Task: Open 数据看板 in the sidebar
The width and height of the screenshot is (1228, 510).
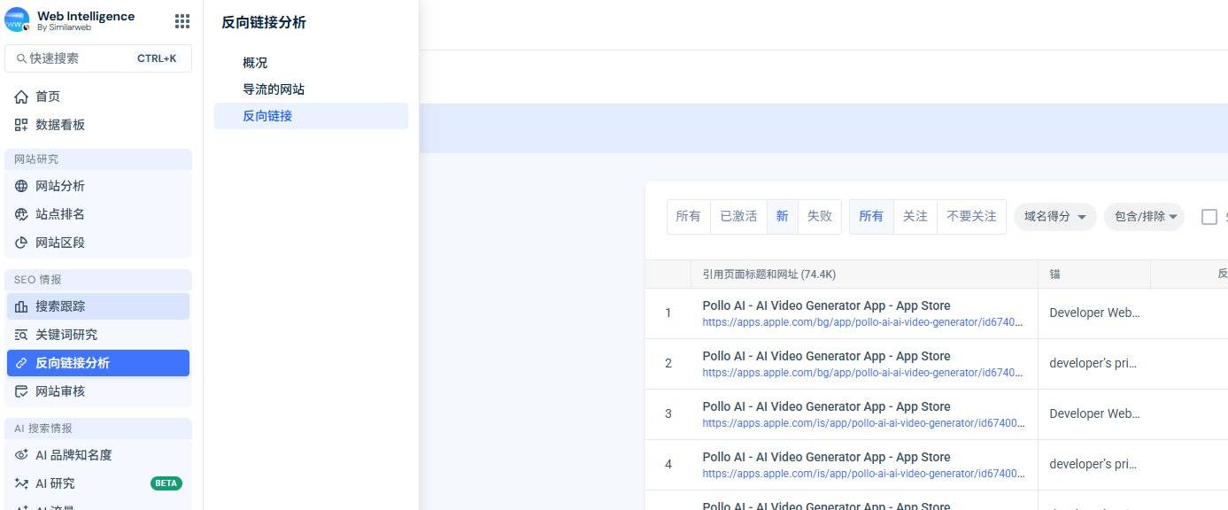Action: click(98, 125)
